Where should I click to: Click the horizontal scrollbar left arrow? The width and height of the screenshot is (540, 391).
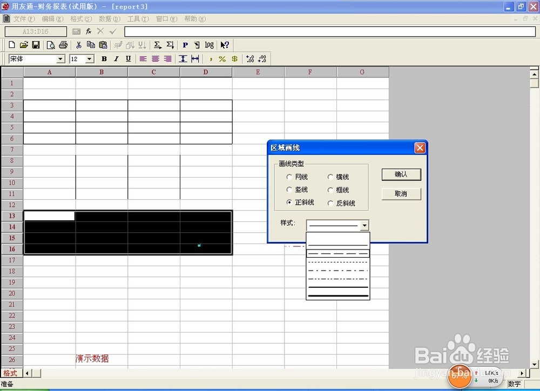click(27, 373)
